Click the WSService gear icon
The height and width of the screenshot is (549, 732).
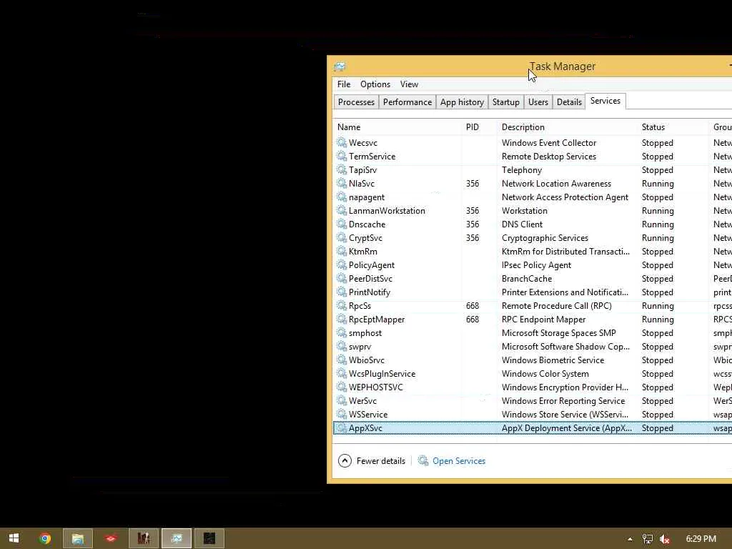(342, 414)
